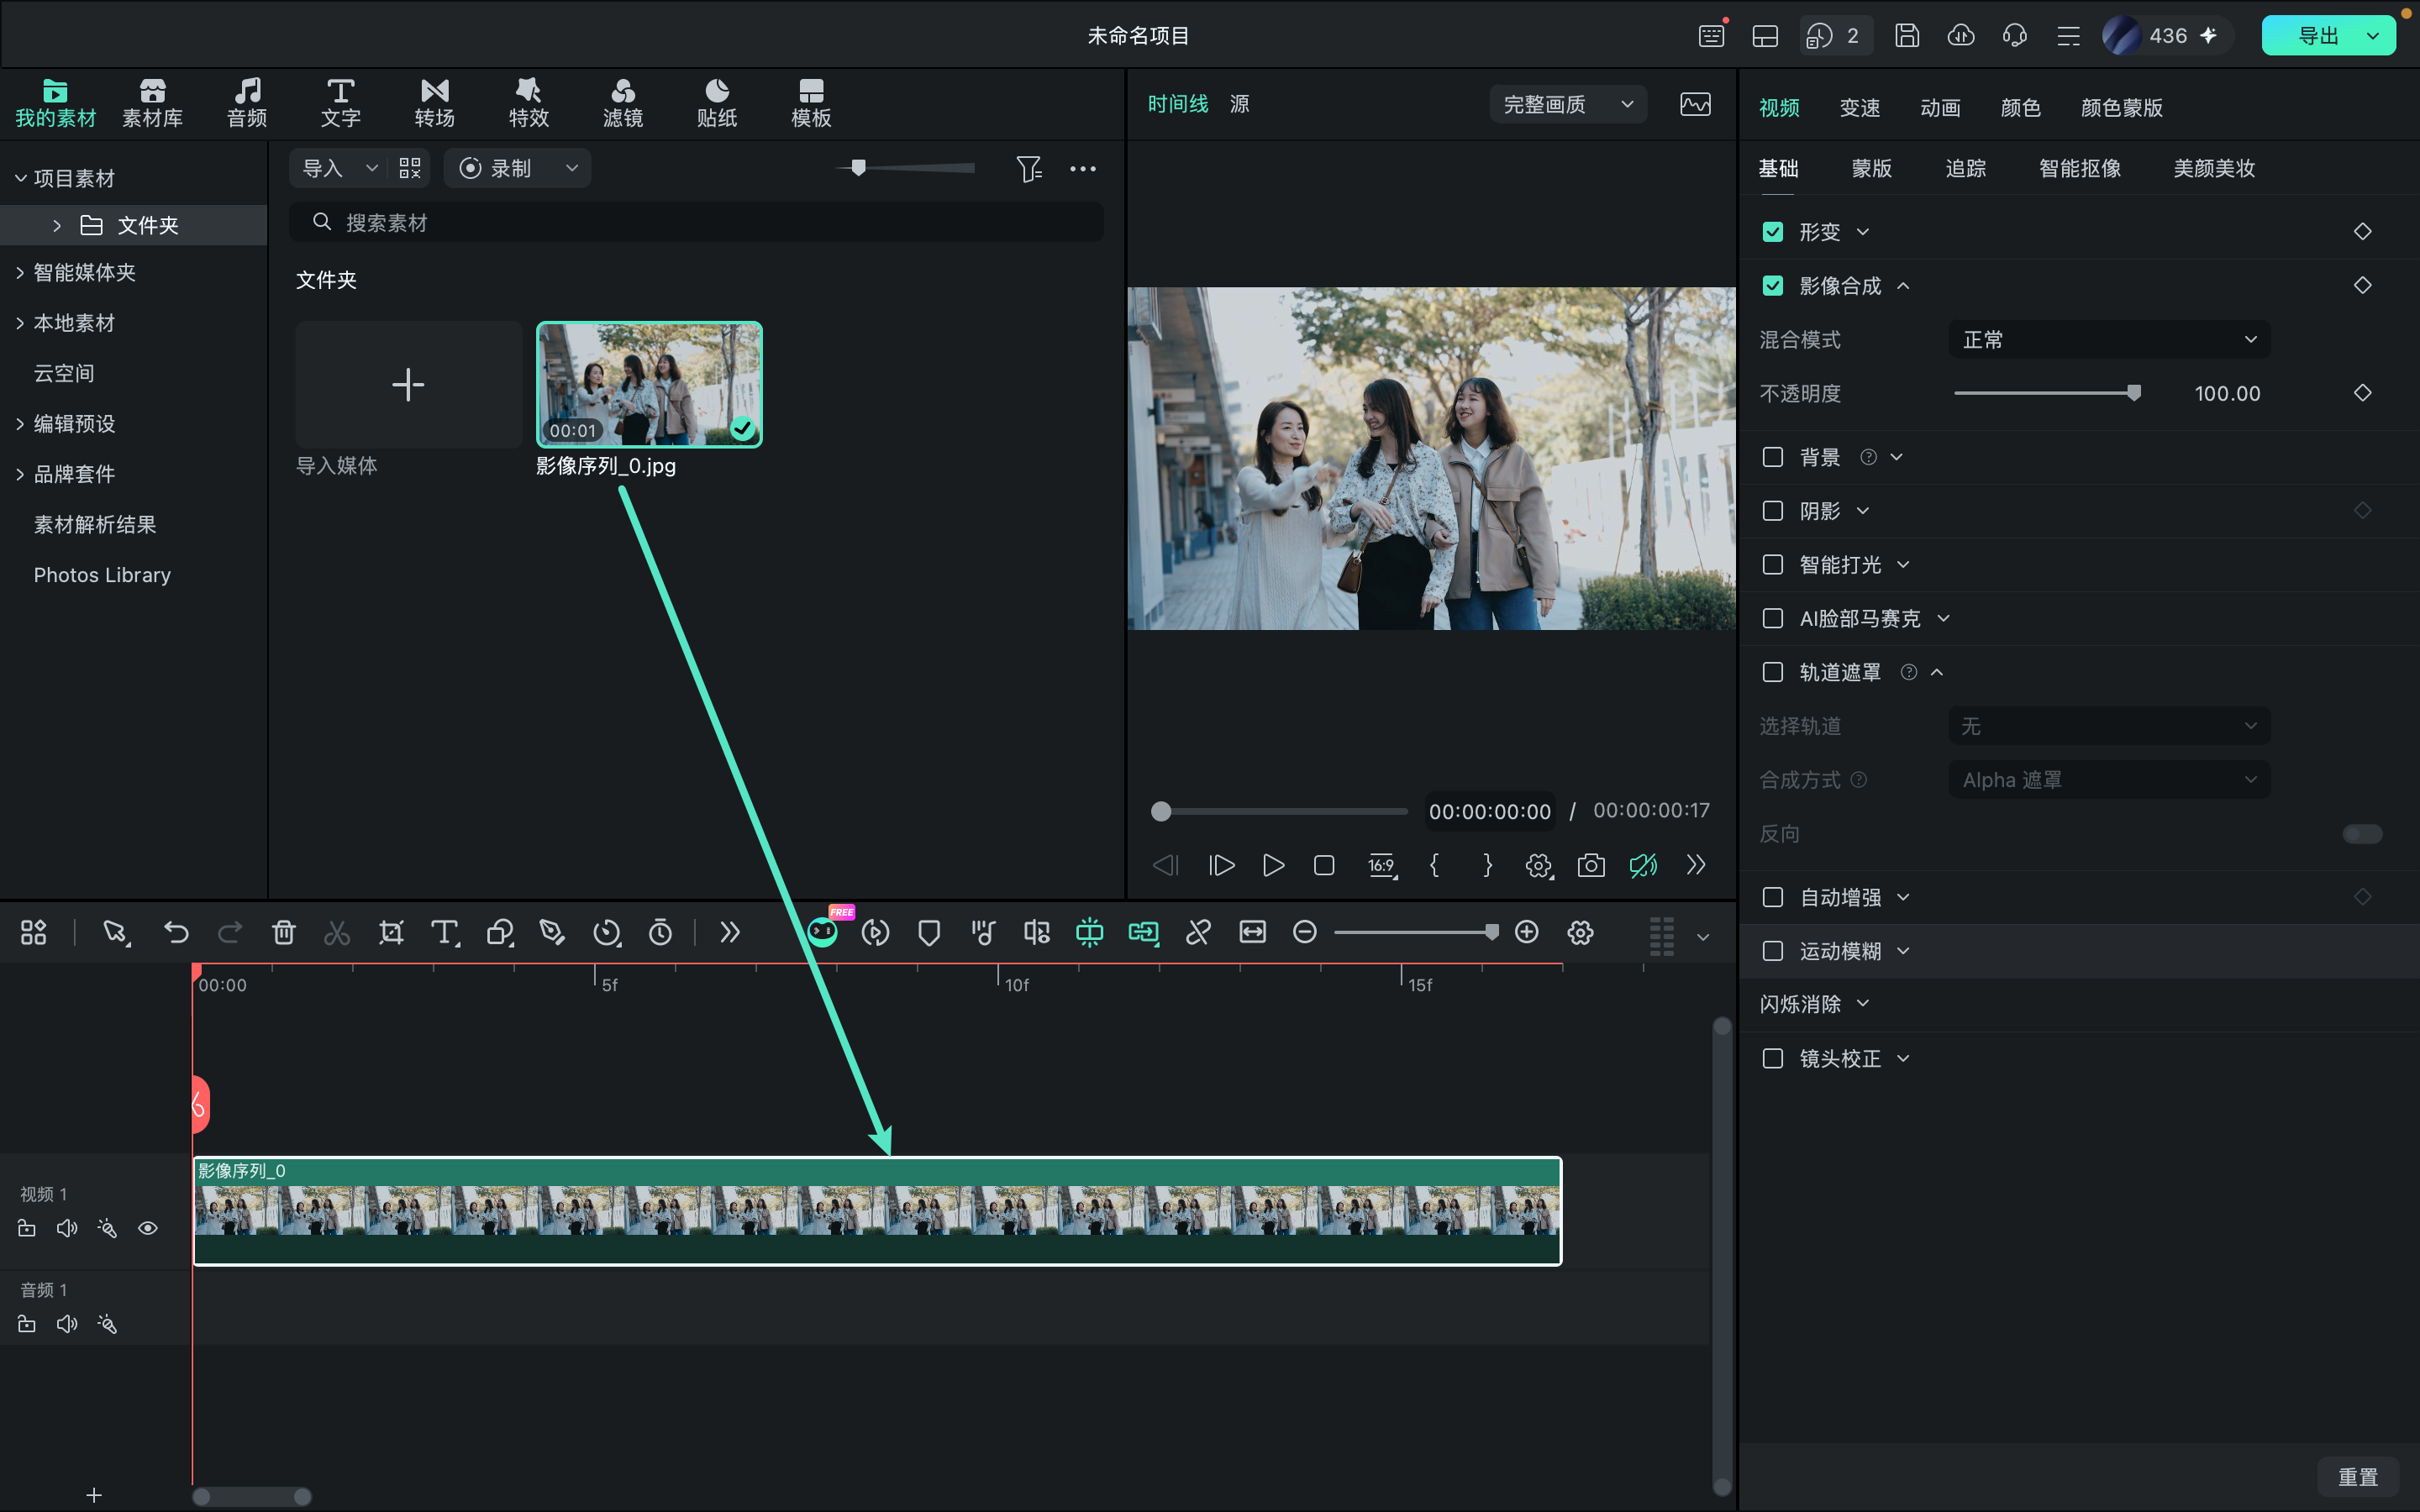This screenshot has height=1512, width=2420.
Task: Enable the 背景 checkbox
Action: pos(1773,457)
